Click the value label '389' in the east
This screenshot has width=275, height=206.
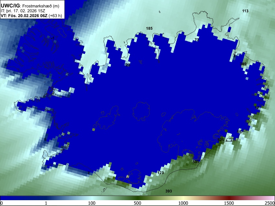(x=243, y=64)
